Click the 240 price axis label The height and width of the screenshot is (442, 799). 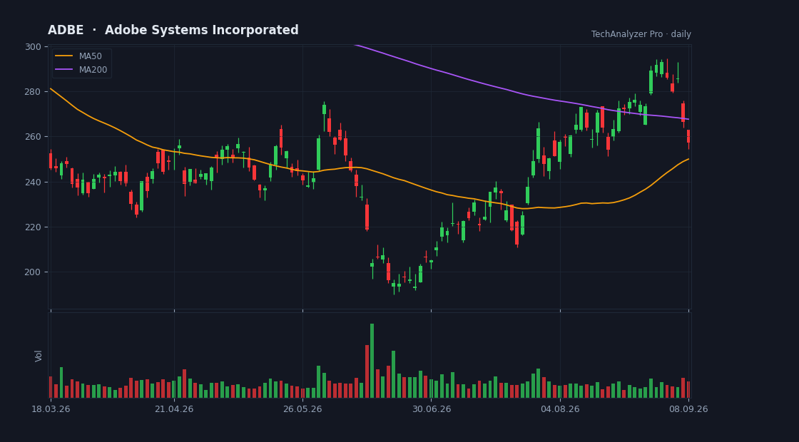pyautogui.click(x=33, y=182)
